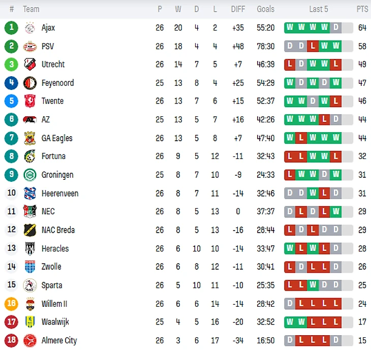Click the PSV club logo
The height and width of the screenshot is (353, 371).
[x=30, y=46]
